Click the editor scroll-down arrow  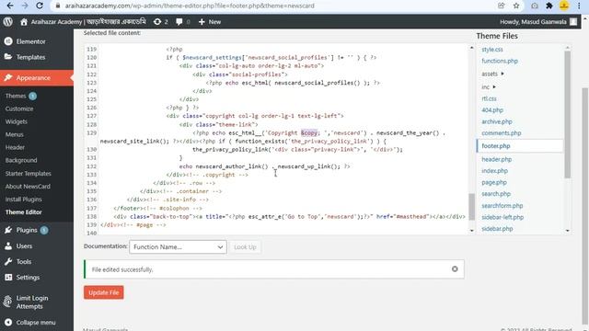point(472,231)
